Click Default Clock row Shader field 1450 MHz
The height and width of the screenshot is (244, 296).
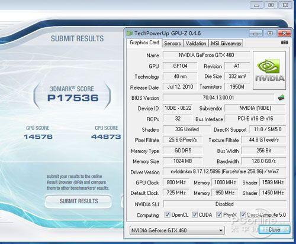click(273, 193)
